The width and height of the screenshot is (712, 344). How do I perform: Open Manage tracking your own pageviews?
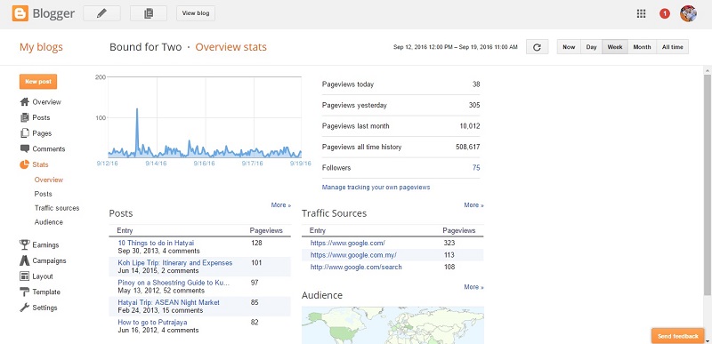pyautogui.click(x=376, y=188)
